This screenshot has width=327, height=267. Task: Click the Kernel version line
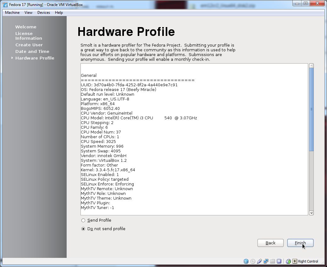pos(108,170)
